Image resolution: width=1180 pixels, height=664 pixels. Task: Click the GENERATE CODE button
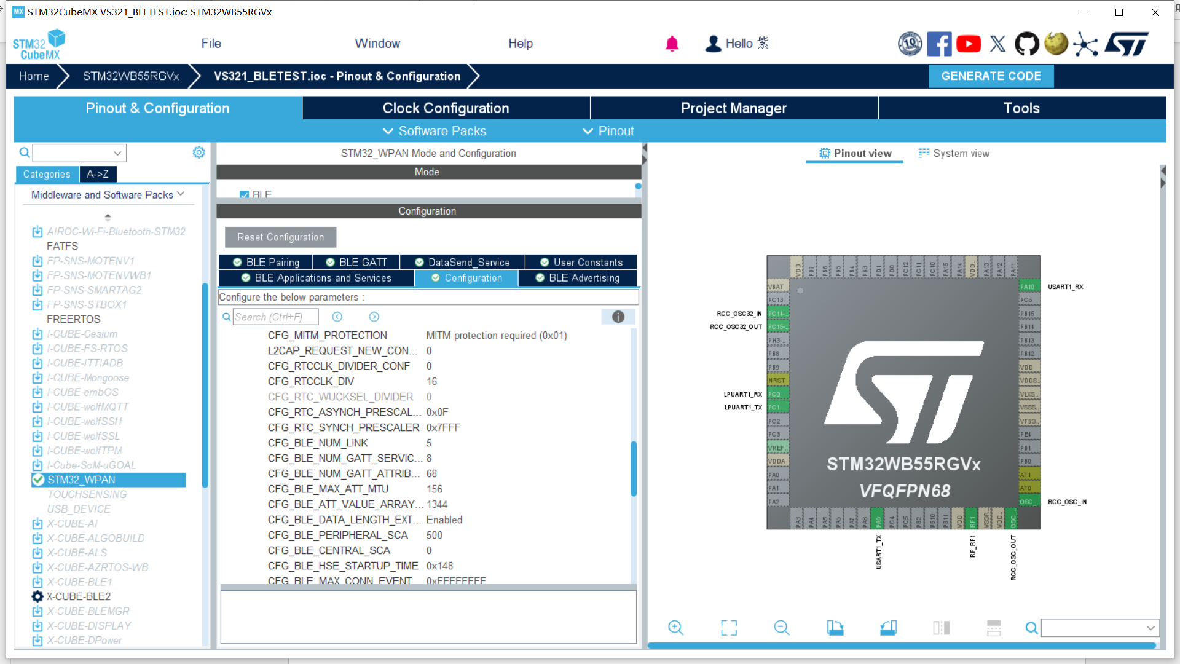pos(991,76)
